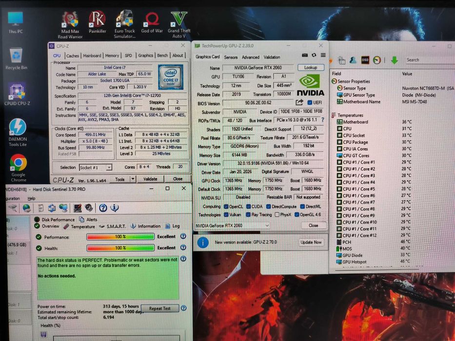Open CPU-Z Tools dropdown arrow
The height and width of the screenshot is (341, 455).
(x=133, y=179)
